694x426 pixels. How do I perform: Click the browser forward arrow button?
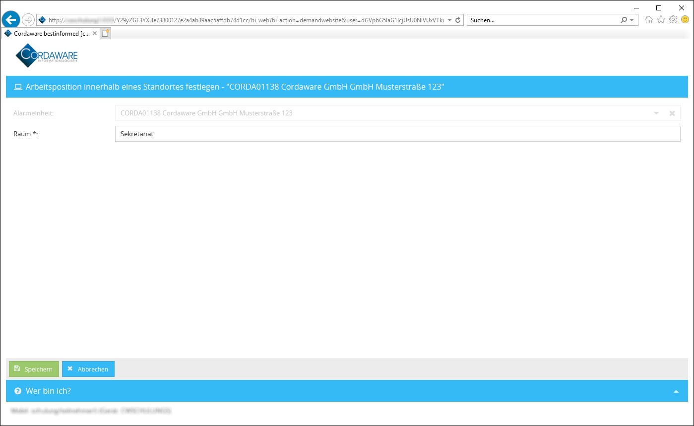coord(28,20)
